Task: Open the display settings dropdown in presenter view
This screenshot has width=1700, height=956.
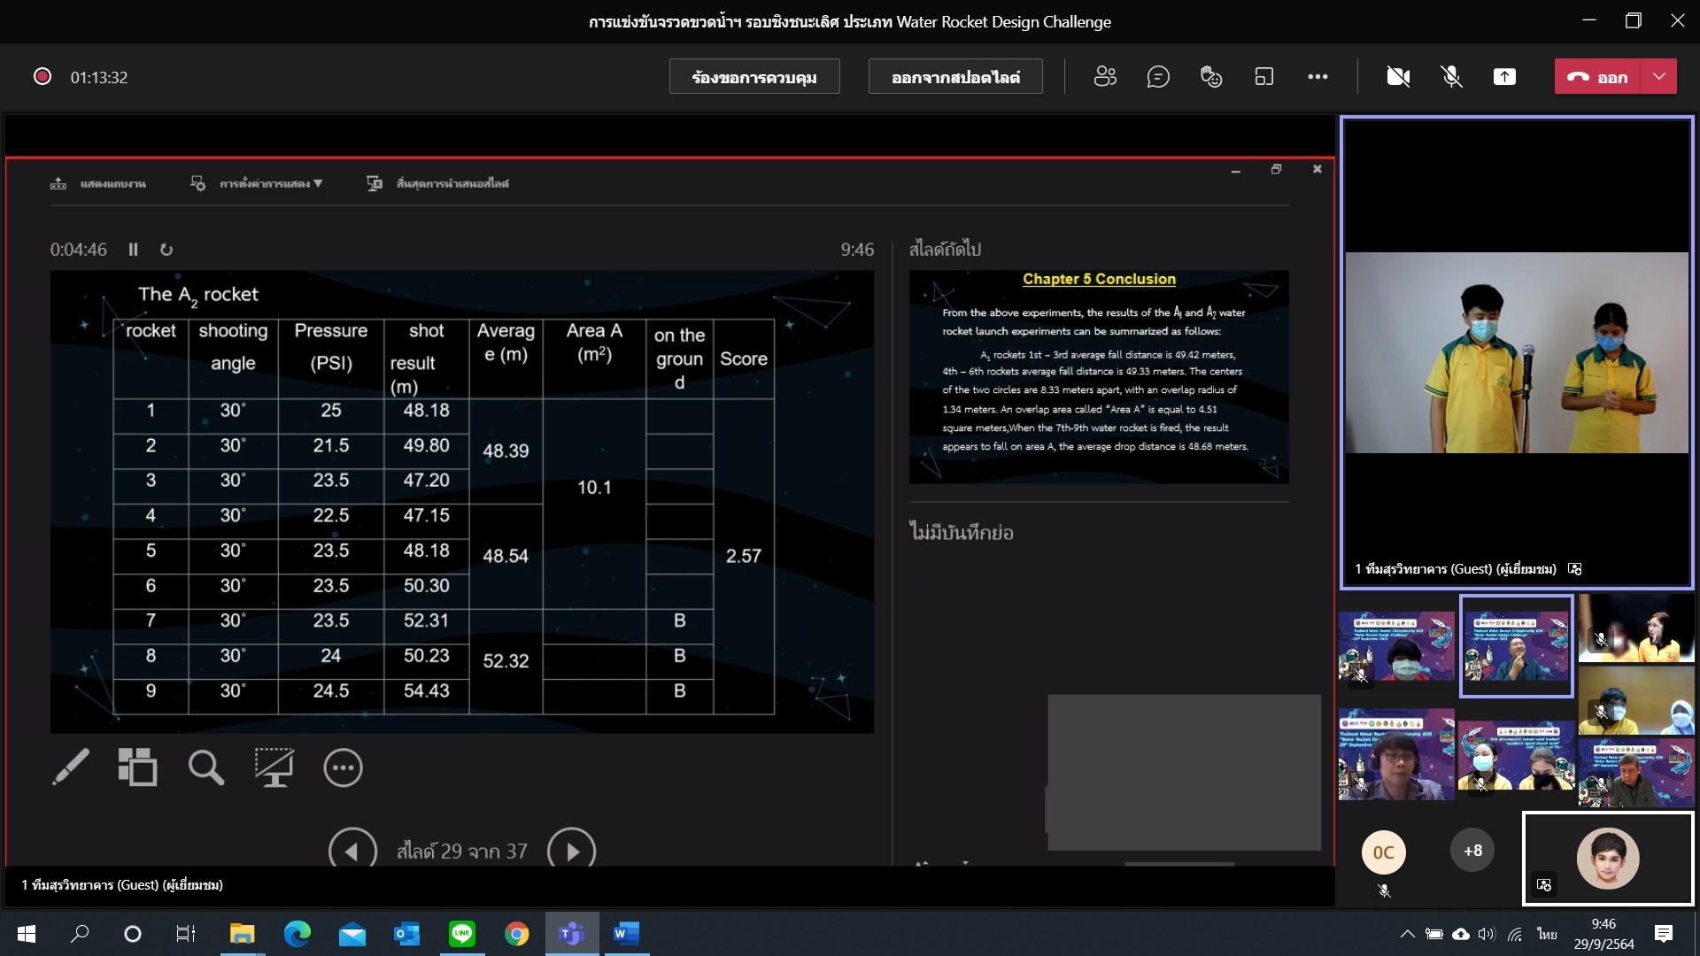Action: tap(257, 183)
